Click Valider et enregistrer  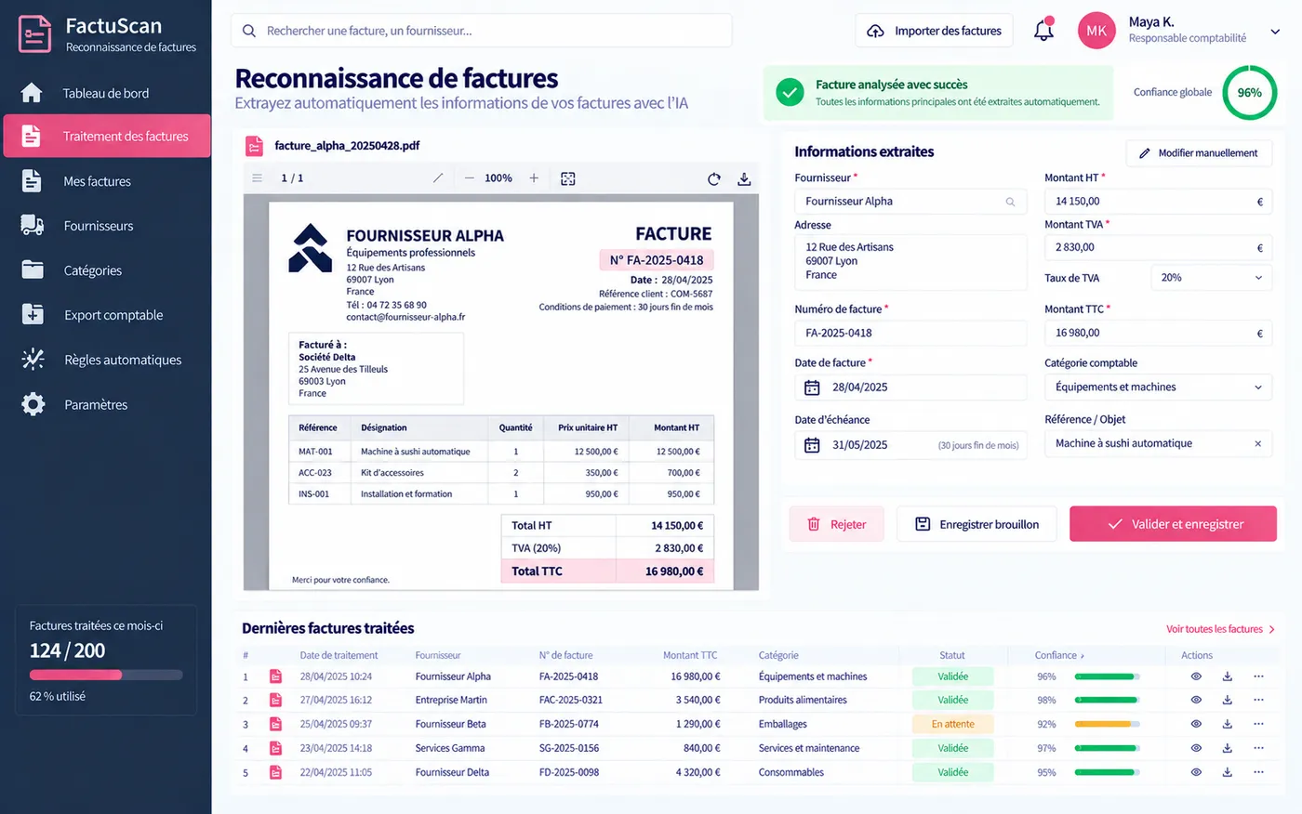(x=1173, y=524)
